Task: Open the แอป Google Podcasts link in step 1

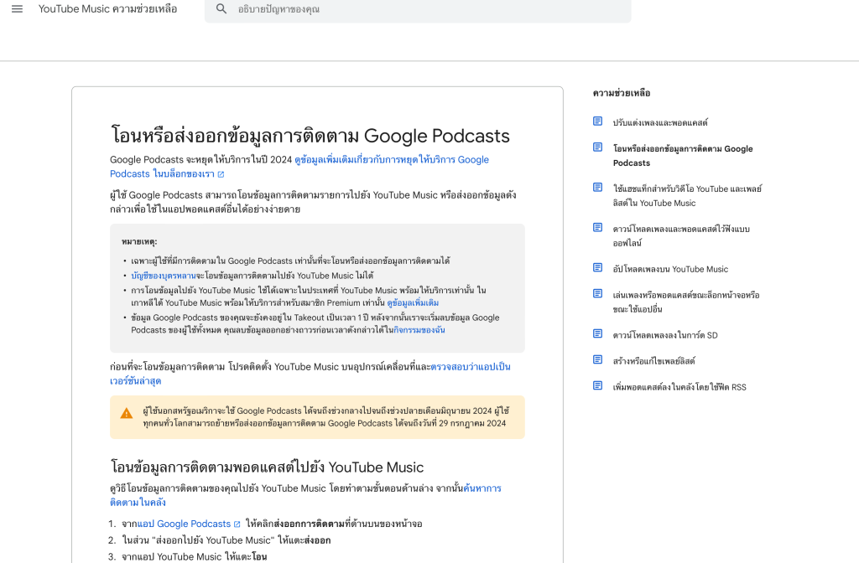Action: tap(185, 524)
